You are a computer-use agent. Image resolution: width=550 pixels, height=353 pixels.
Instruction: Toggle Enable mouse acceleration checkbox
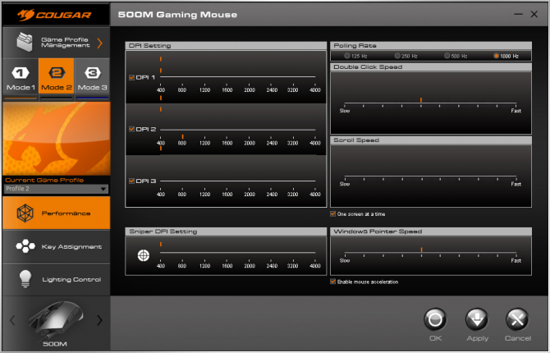click(333, 282)
